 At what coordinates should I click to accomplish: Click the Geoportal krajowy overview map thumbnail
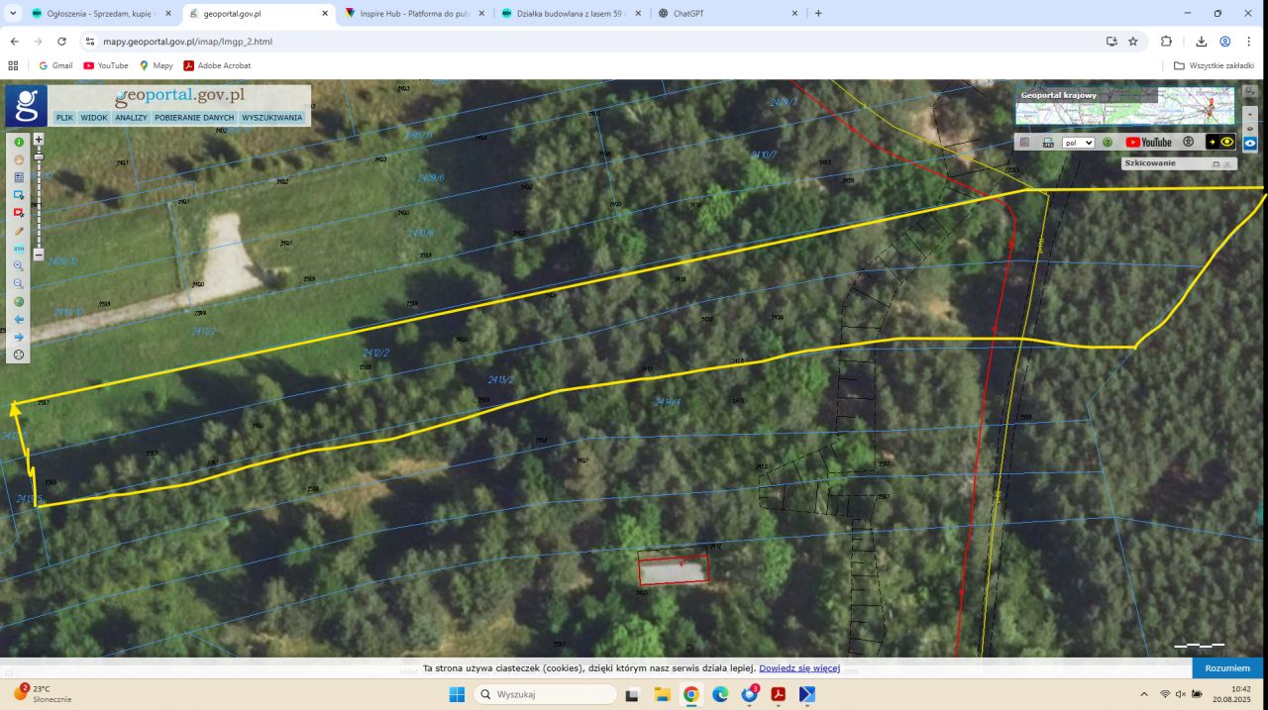coord(1125,105)
